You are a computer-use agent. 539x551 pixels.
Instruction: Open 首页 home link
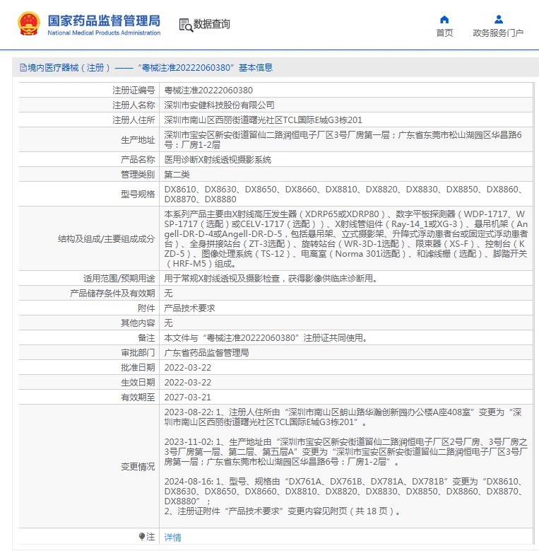(x=444, y=33)
